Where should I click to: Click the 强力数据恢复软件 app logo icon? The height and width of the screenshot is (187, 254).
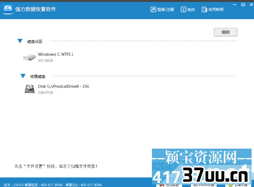(x=8, y=10)
